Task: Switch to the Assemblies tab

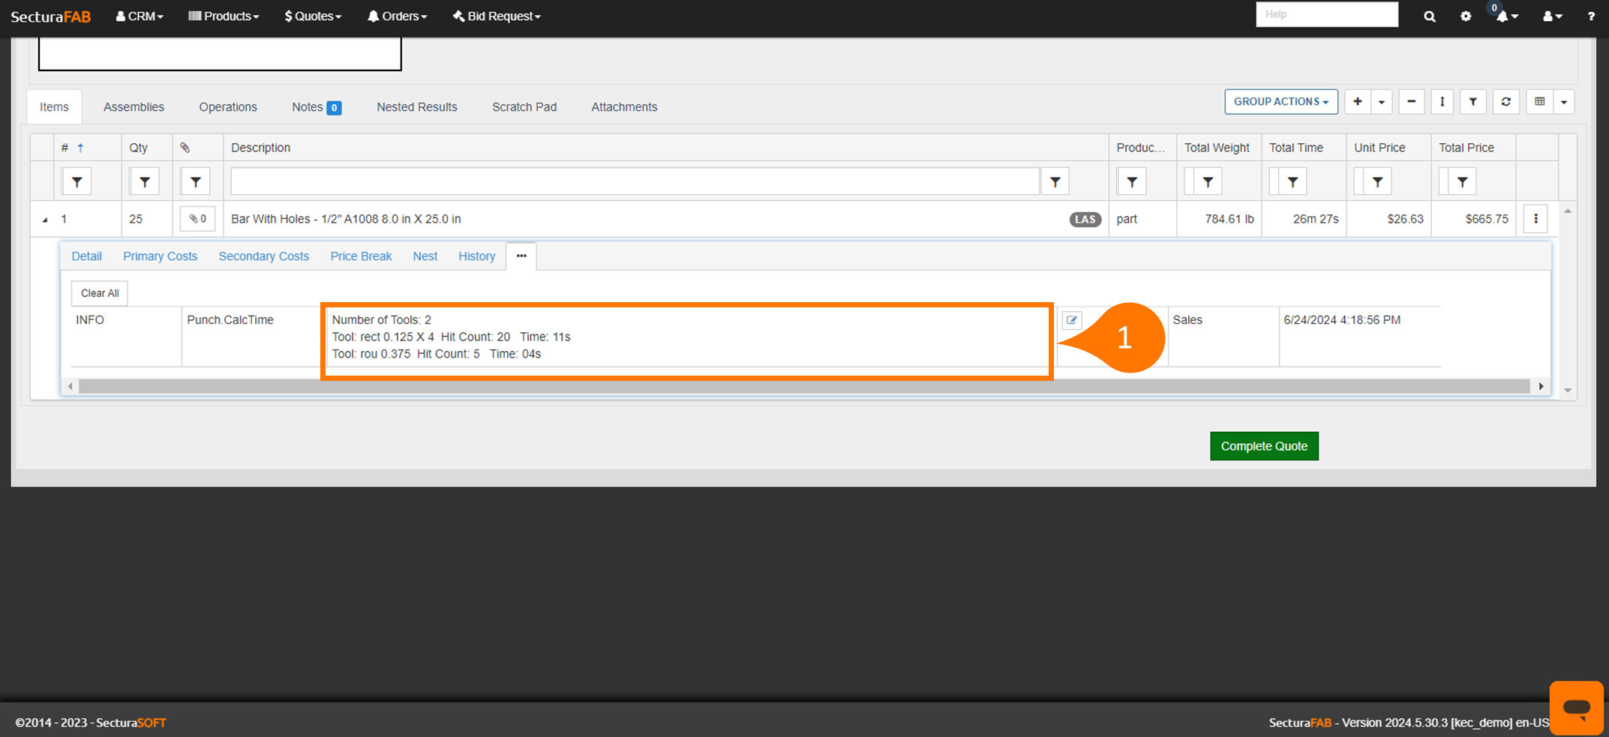Action: coord(134,107)
